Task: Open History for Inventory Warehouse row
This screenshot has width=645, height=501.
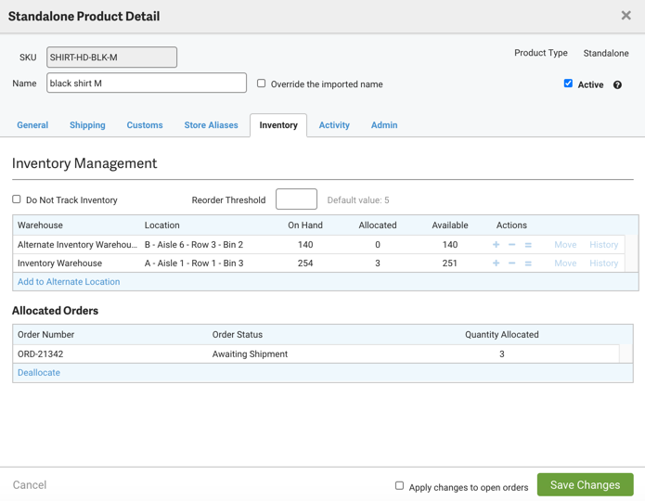Action: [x=603, y=263]
